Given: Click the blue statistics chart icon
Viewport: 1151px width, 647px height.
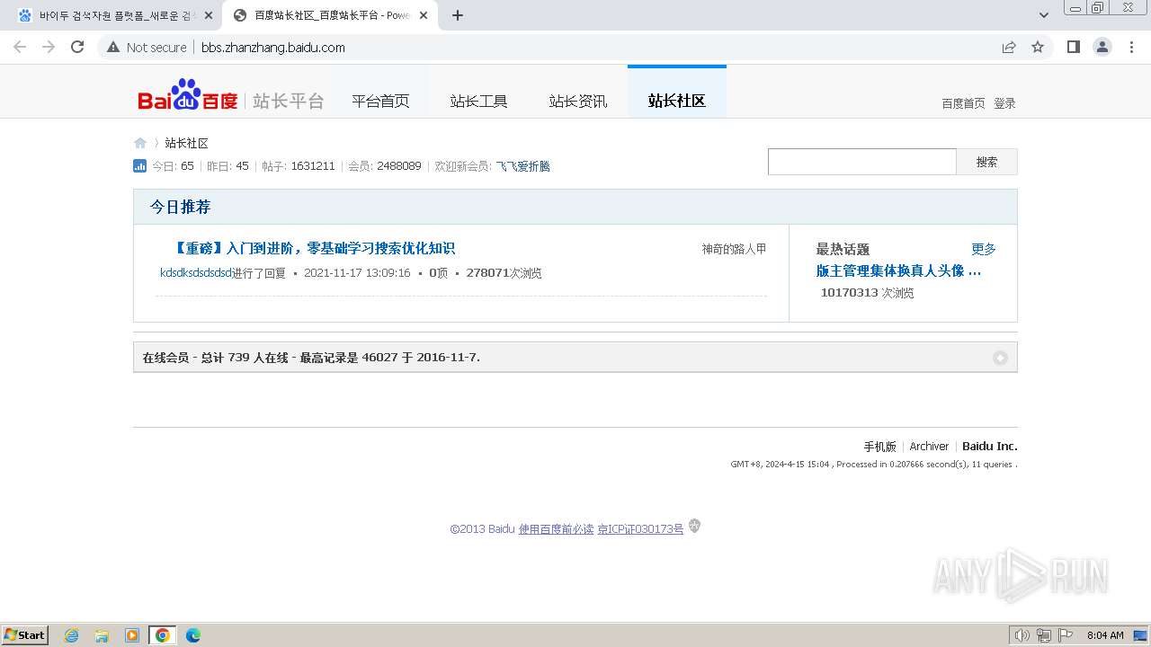Looking at the screenshot, I should coord(140,165).
